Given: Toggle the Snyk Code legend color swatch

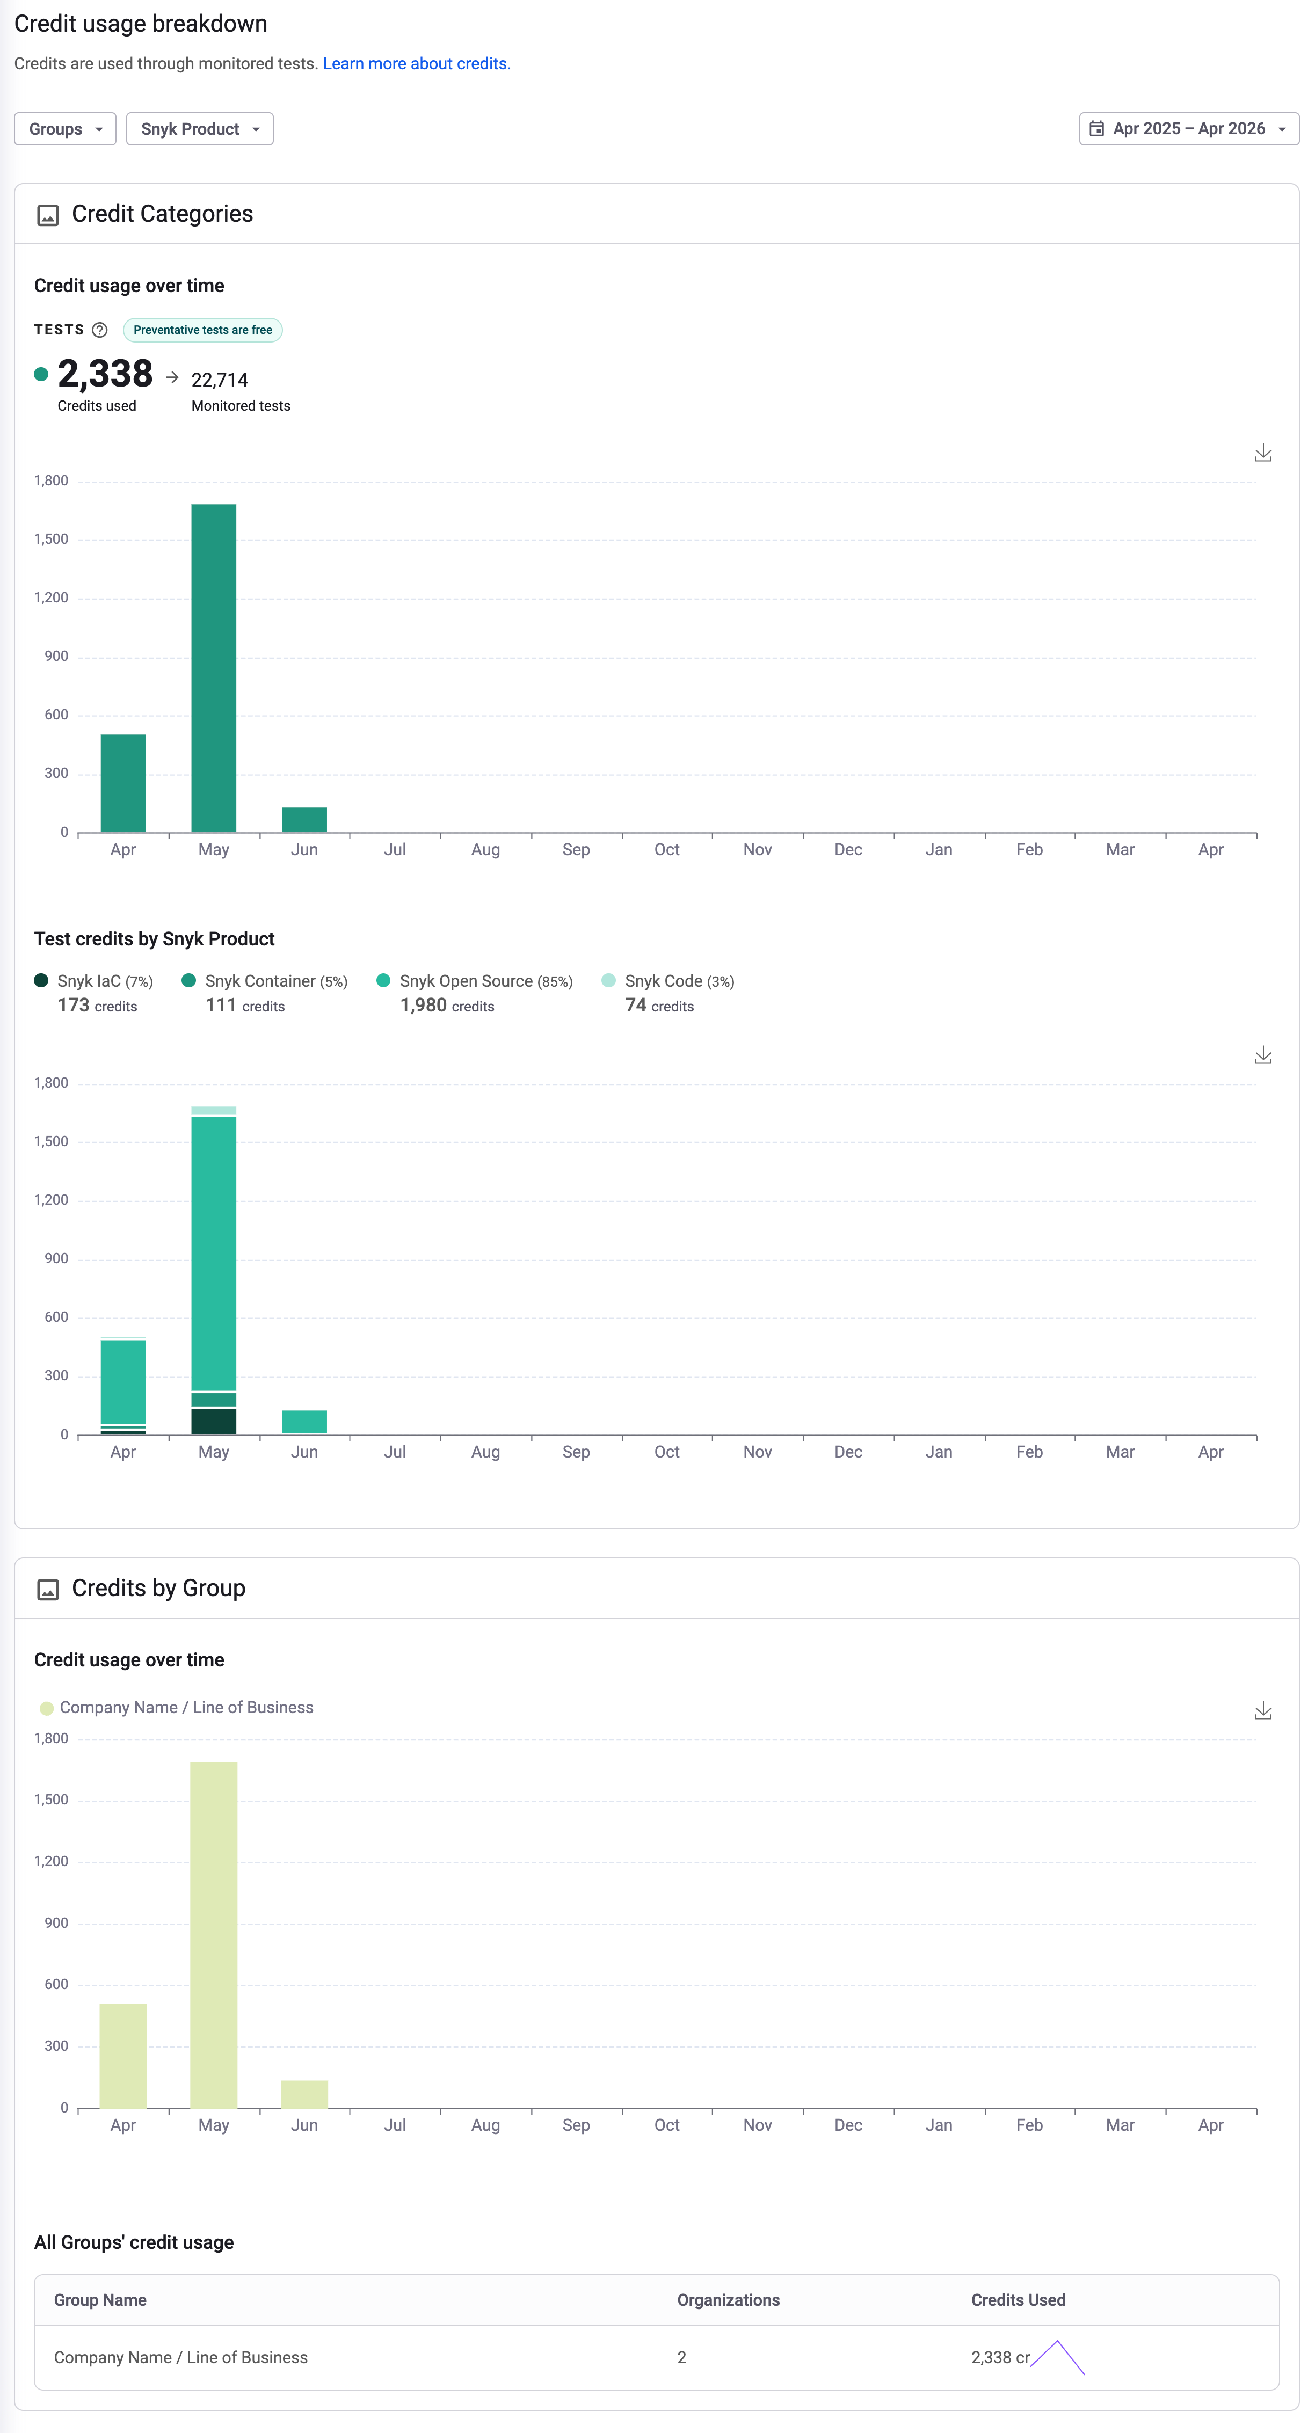Looking at the screenshot, I should click(608, 980).
